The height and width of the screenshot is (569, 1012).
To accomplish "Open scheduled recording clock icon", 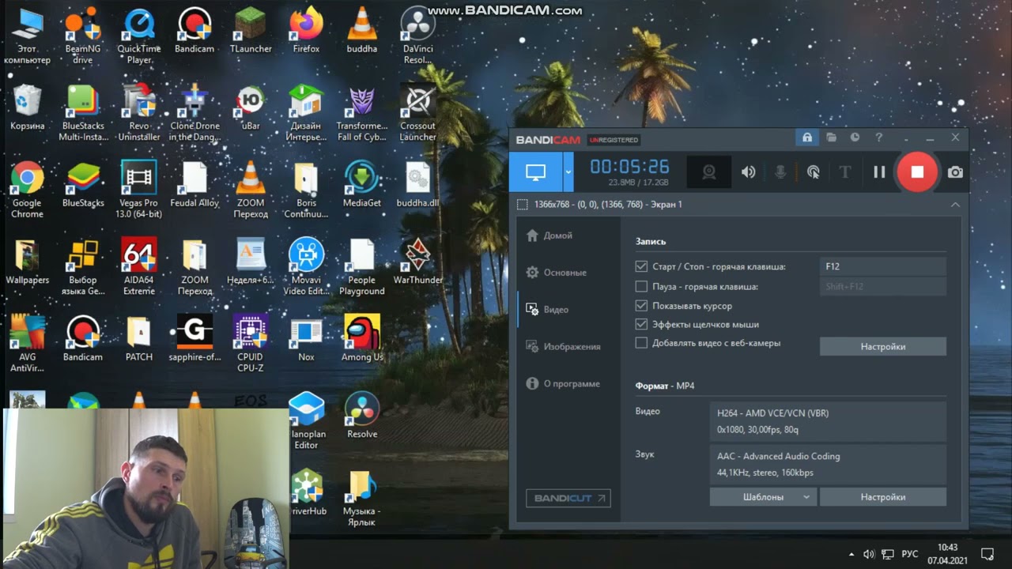I will pos(855,138).
